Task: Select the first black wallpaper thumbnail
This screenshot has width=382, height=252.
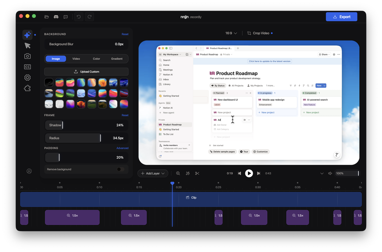Action: [x=49, y=83]
